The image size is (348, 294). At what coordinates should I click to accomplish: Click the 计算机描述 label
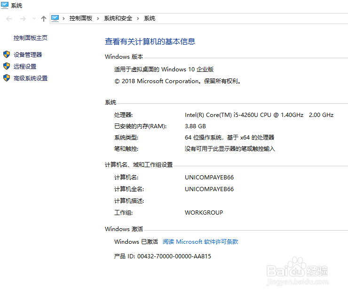click(129, 201)
